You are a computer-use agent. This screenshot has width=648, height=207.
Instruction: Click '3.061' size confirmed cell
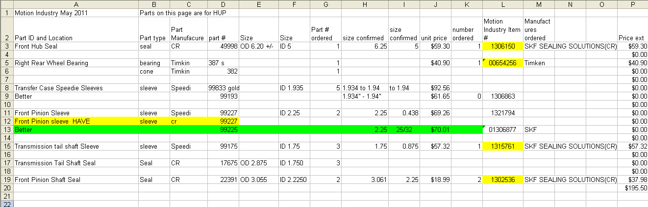pyautogui.click(x=365, y=180)
